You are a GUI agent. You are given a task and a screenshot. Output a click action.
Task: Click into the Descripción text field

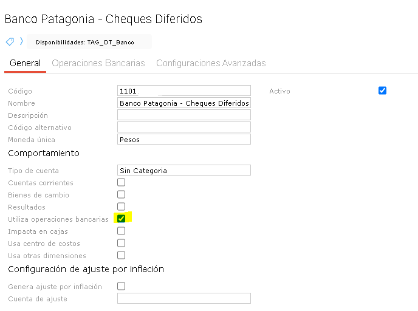click(x=183, y=115)
